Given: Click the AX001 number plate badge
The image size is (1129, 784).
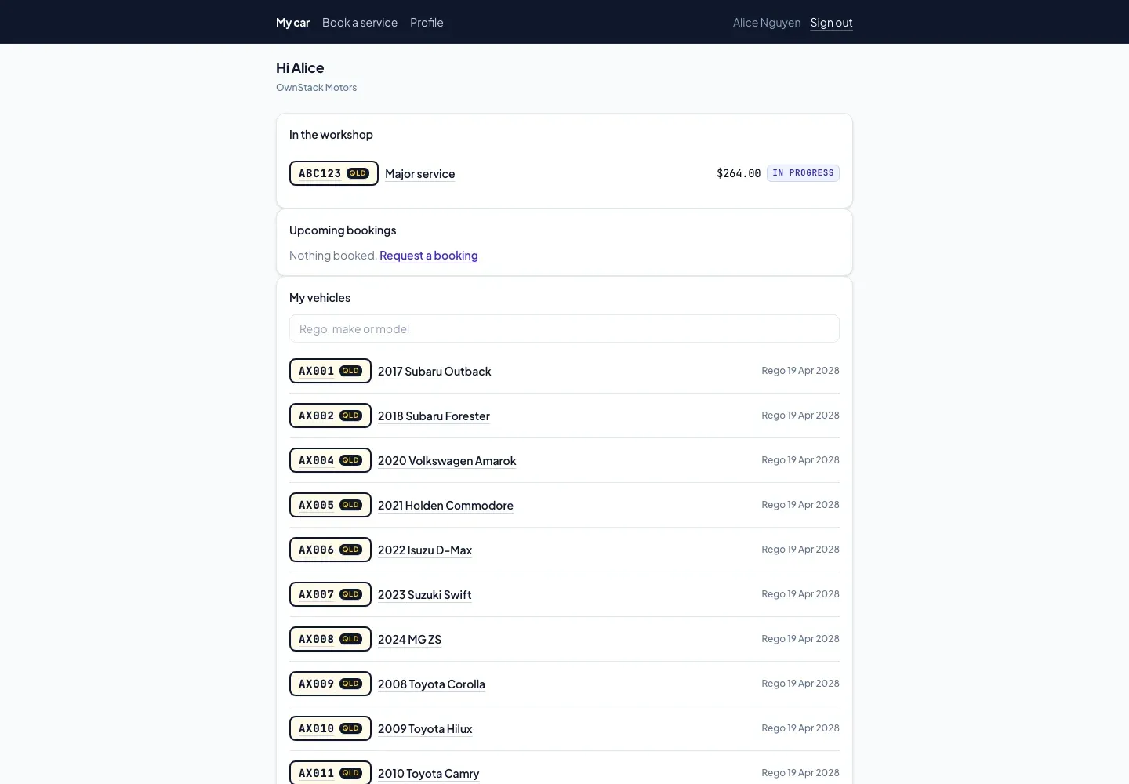Looking at the screenshot, I should click(330, 371).
